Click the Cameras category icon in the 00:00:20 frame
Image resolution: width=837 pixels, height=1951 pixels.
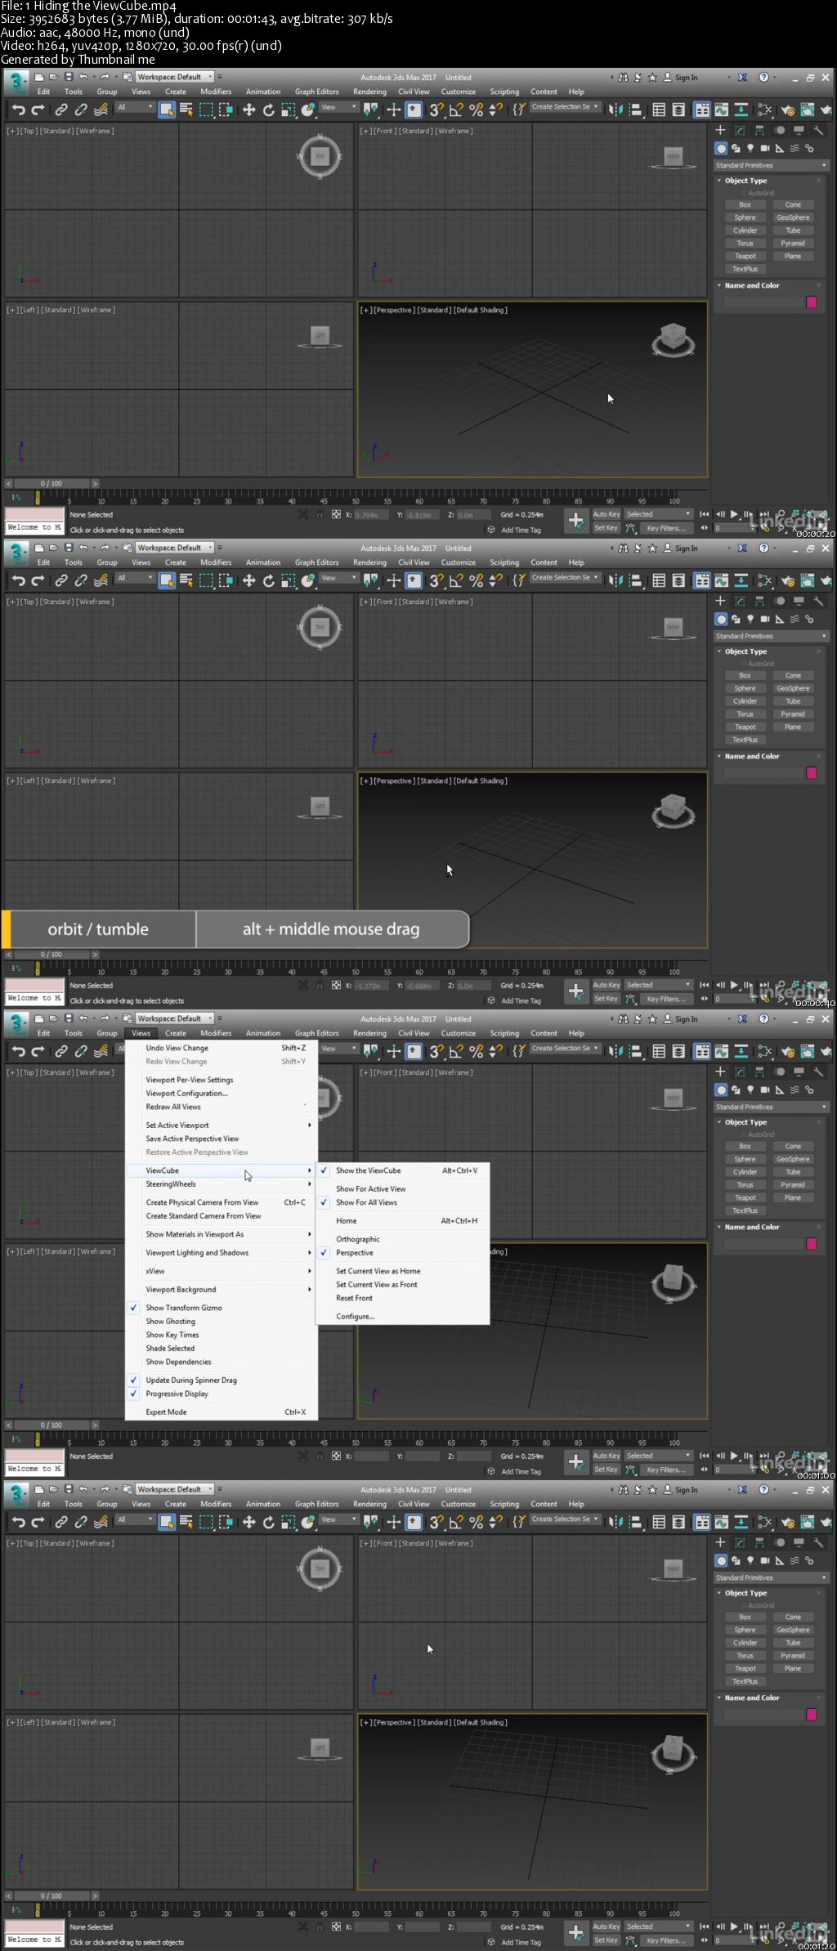(x=765, y=148)
